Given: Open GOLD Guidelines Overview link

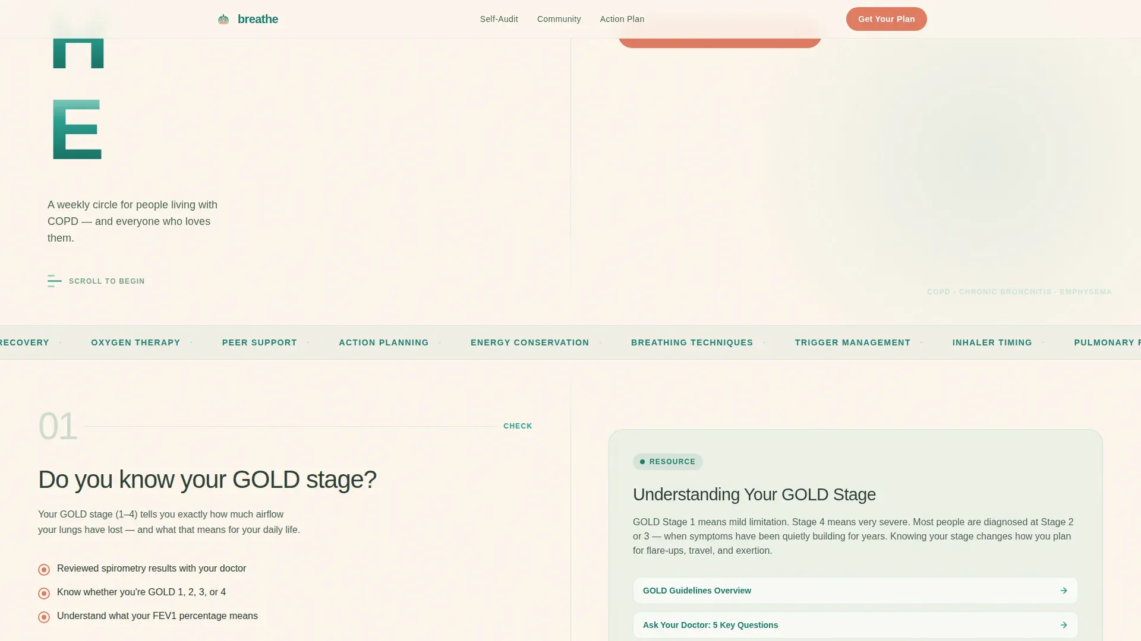Looking at the screenshot, I should coord(855,591).
